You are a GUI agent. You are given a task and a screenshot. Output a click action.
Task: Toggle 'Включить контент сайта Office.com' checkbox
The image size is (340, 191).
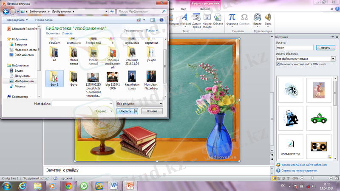pyautogui.click(x=278, y=64)
